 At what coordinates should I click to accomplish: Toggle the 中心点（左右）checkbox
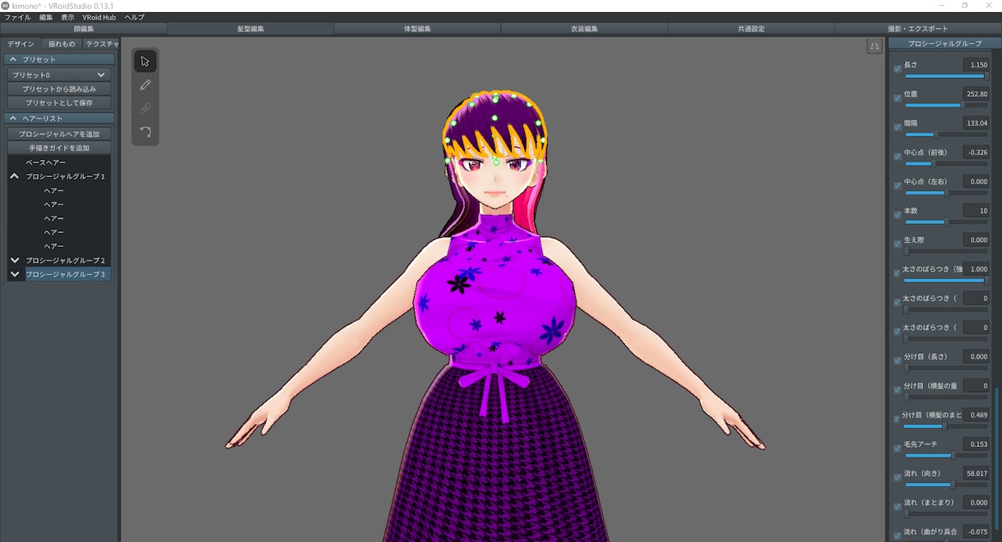click(897, 186)
